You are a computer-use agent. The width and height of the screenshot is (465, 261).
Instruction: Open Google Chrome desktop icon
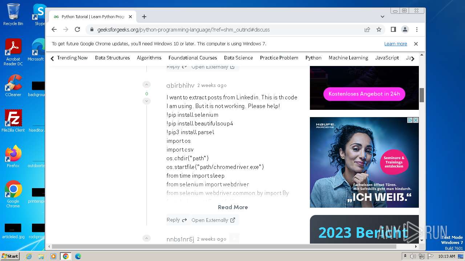13,194
